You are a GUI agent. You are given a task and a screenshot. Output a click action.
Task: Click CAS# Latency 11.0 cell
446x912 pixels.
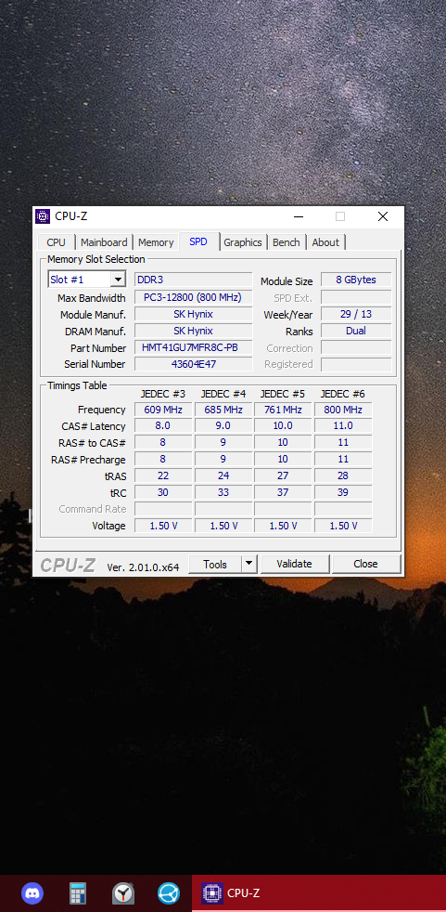pyautogui.click(x=343, y=425)
